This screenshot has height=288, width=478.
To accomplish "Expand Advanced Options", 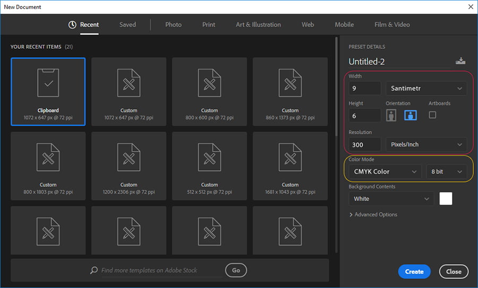I will [x=373, y=215].
